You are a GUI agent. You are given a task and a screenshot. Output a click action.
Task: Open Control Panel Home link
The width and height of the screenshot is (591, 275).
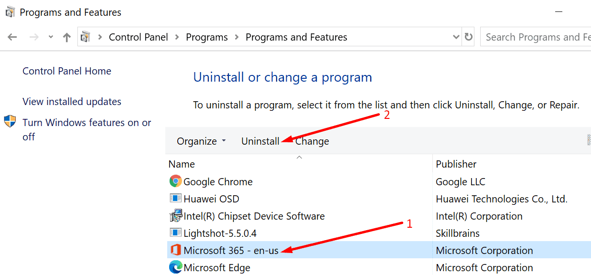(67, 71)
